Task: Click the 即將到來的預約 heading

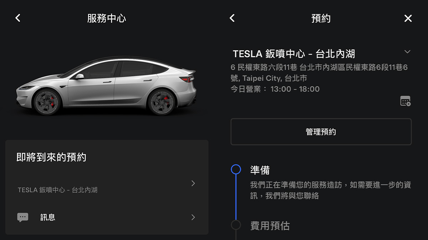Action: click(x=51, y=157)
